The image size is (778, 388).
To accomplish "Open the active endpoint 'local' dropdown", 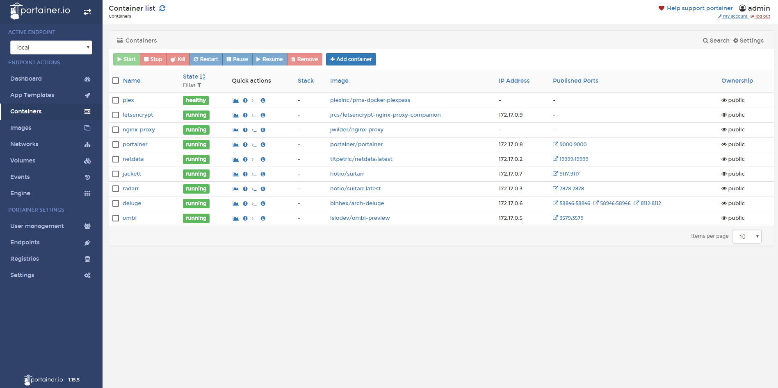I will 51,47.
